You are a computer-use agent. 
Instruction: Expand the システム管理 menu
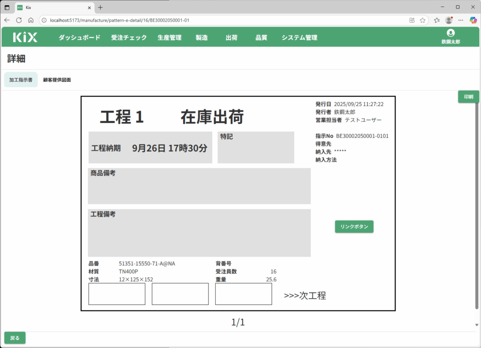pos(299,38)
